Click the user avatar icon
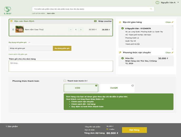This screenshot has height=137, width=181. (157, 2)
